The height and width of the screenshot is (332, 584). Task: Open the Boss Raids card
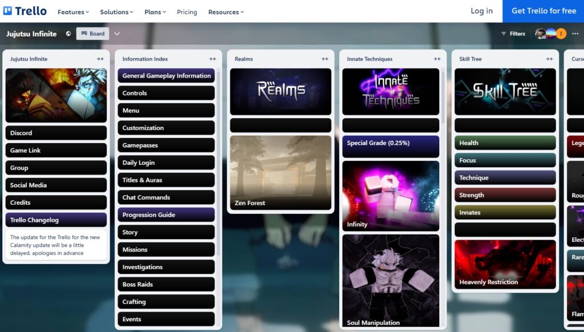166,284
